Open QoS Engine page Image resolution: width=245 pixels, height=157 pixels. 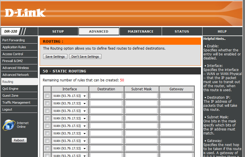19,89
